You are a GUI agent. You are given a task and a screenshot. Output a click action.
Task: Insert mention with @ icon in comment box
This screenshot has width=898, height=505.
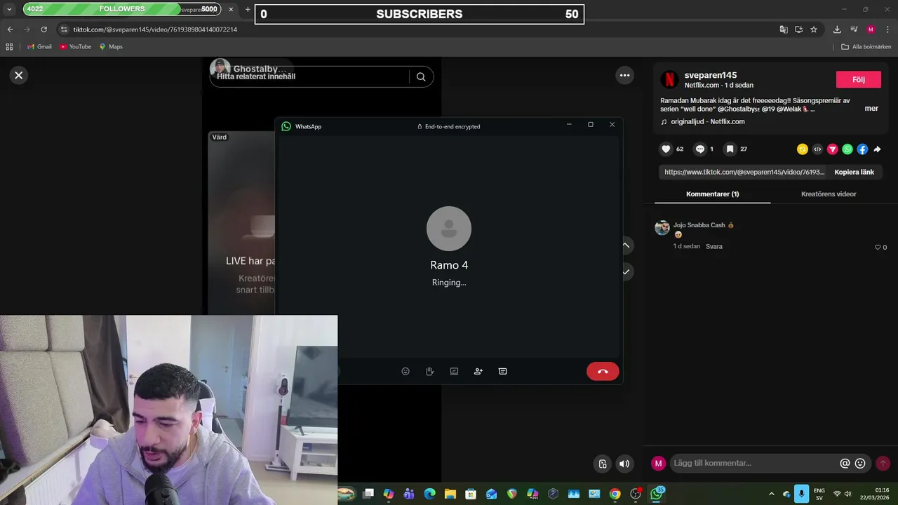coord(845,464)
